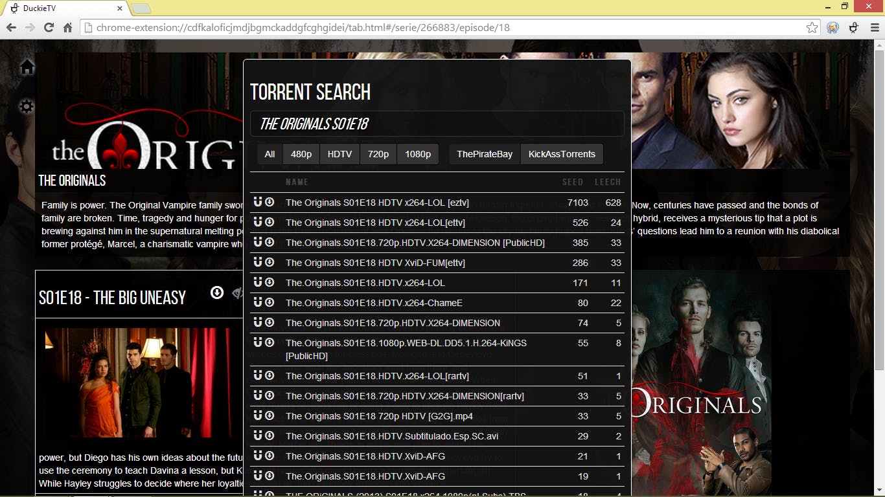
Task: Click download icon for x264-LOL[ettv] torrent
Action: click(x=270, y=222)
